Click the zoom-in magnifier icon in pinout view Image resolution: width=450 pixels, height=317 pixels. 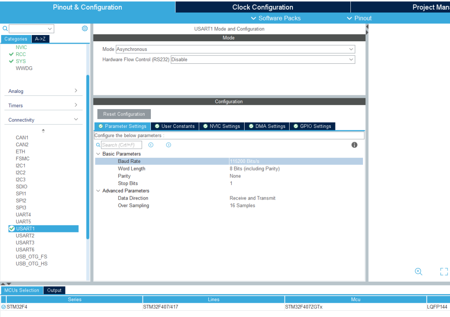(x=418, y=271)
